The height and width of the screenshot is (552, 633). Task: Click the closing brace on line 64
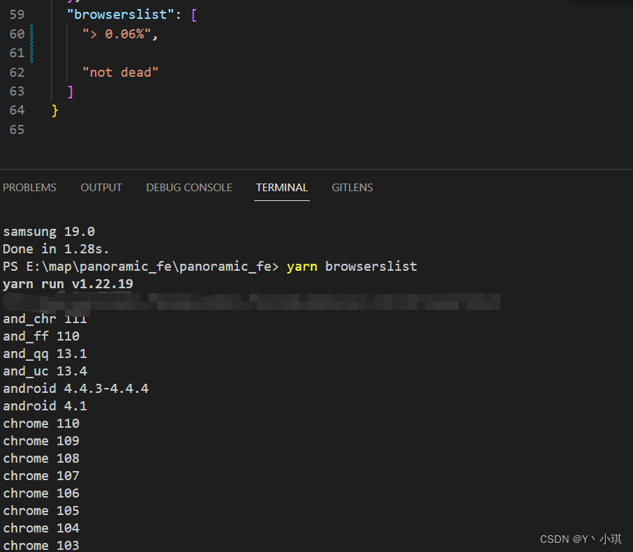point(54,110)
